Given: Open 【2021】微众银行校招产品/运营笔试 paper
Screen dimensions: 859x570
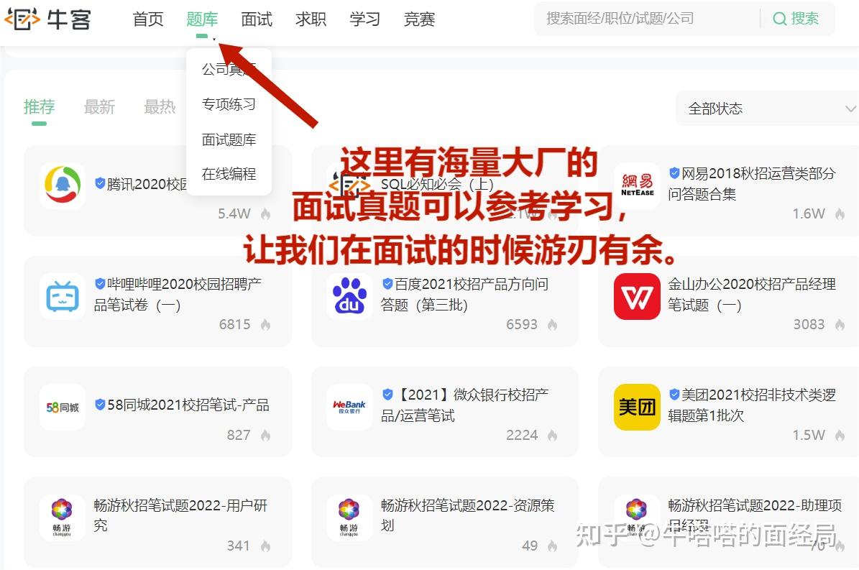Looking at the screenshot, I should coord(464,405).
